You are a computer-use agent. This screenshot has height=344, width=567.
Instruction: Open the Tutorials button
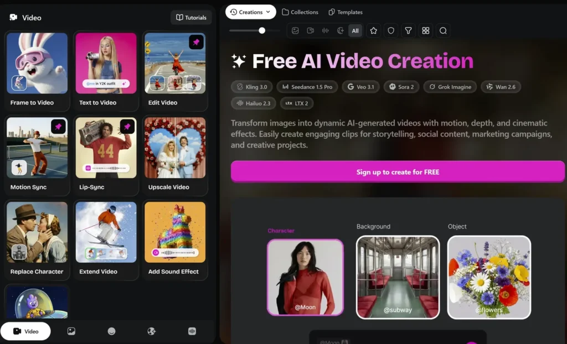(x=191, y=17)
